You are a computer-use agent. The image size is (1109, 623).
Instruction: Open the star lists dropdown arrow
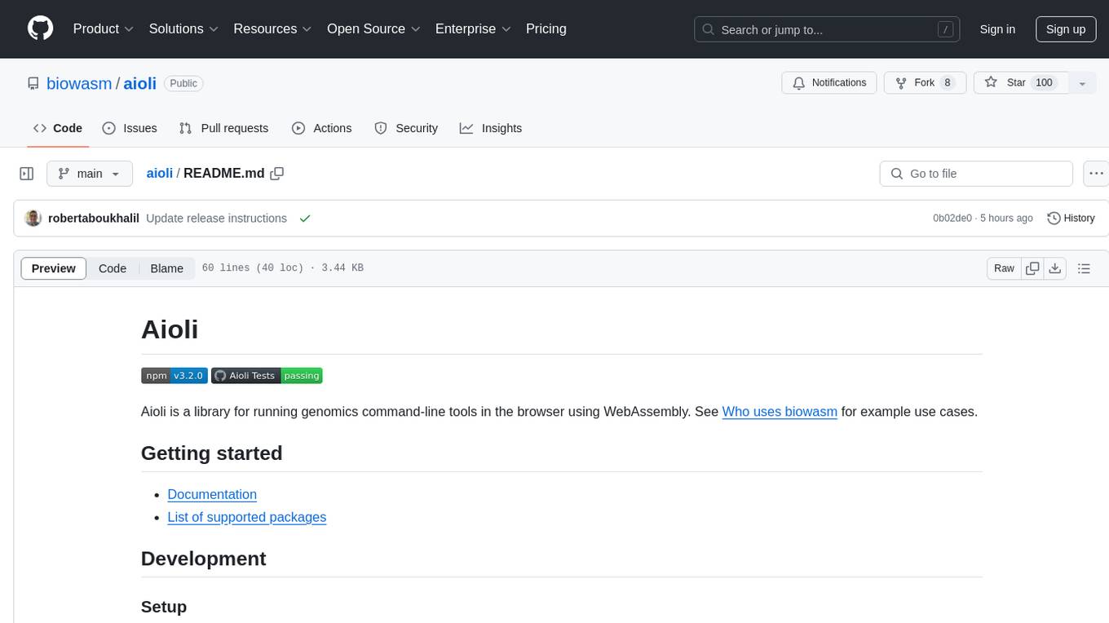1082,83
